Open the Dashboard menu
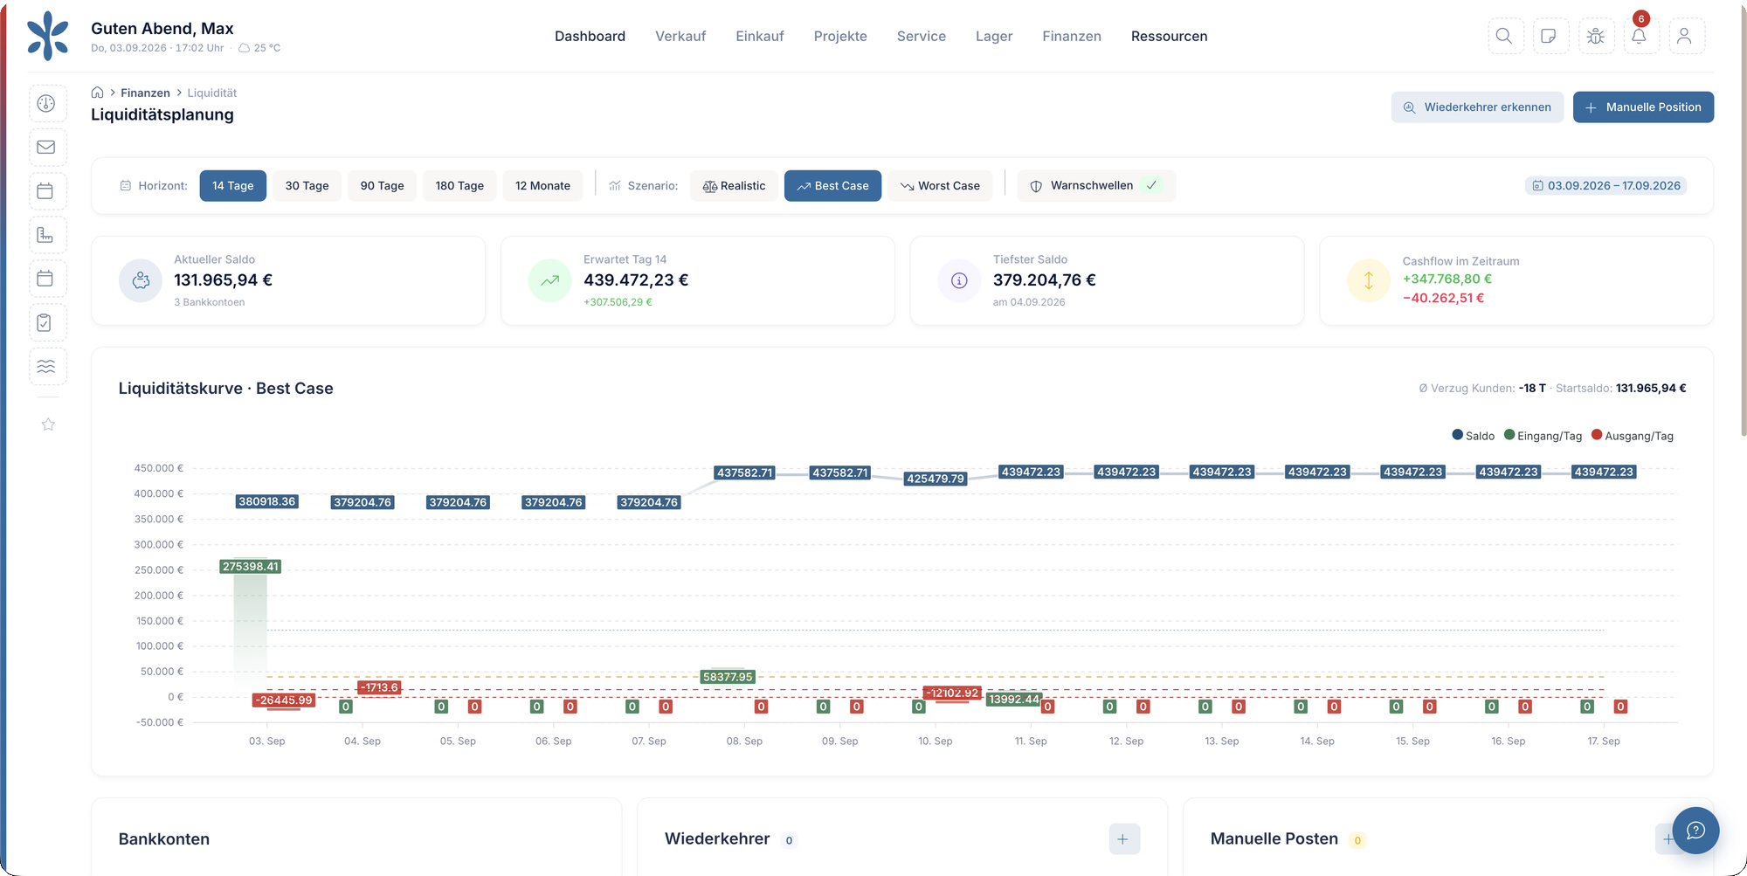This screenshot has height=876, width=1747. [x=590, y=36]
